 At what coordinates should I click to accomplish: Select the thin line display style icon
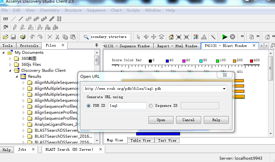(14, 19)
